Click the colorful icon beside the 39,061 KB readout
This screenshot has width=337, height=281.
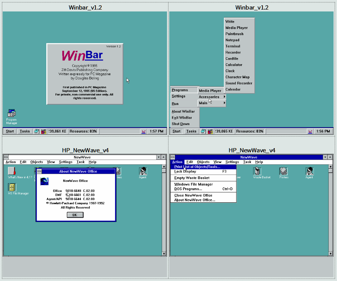[x=44, y=131]
